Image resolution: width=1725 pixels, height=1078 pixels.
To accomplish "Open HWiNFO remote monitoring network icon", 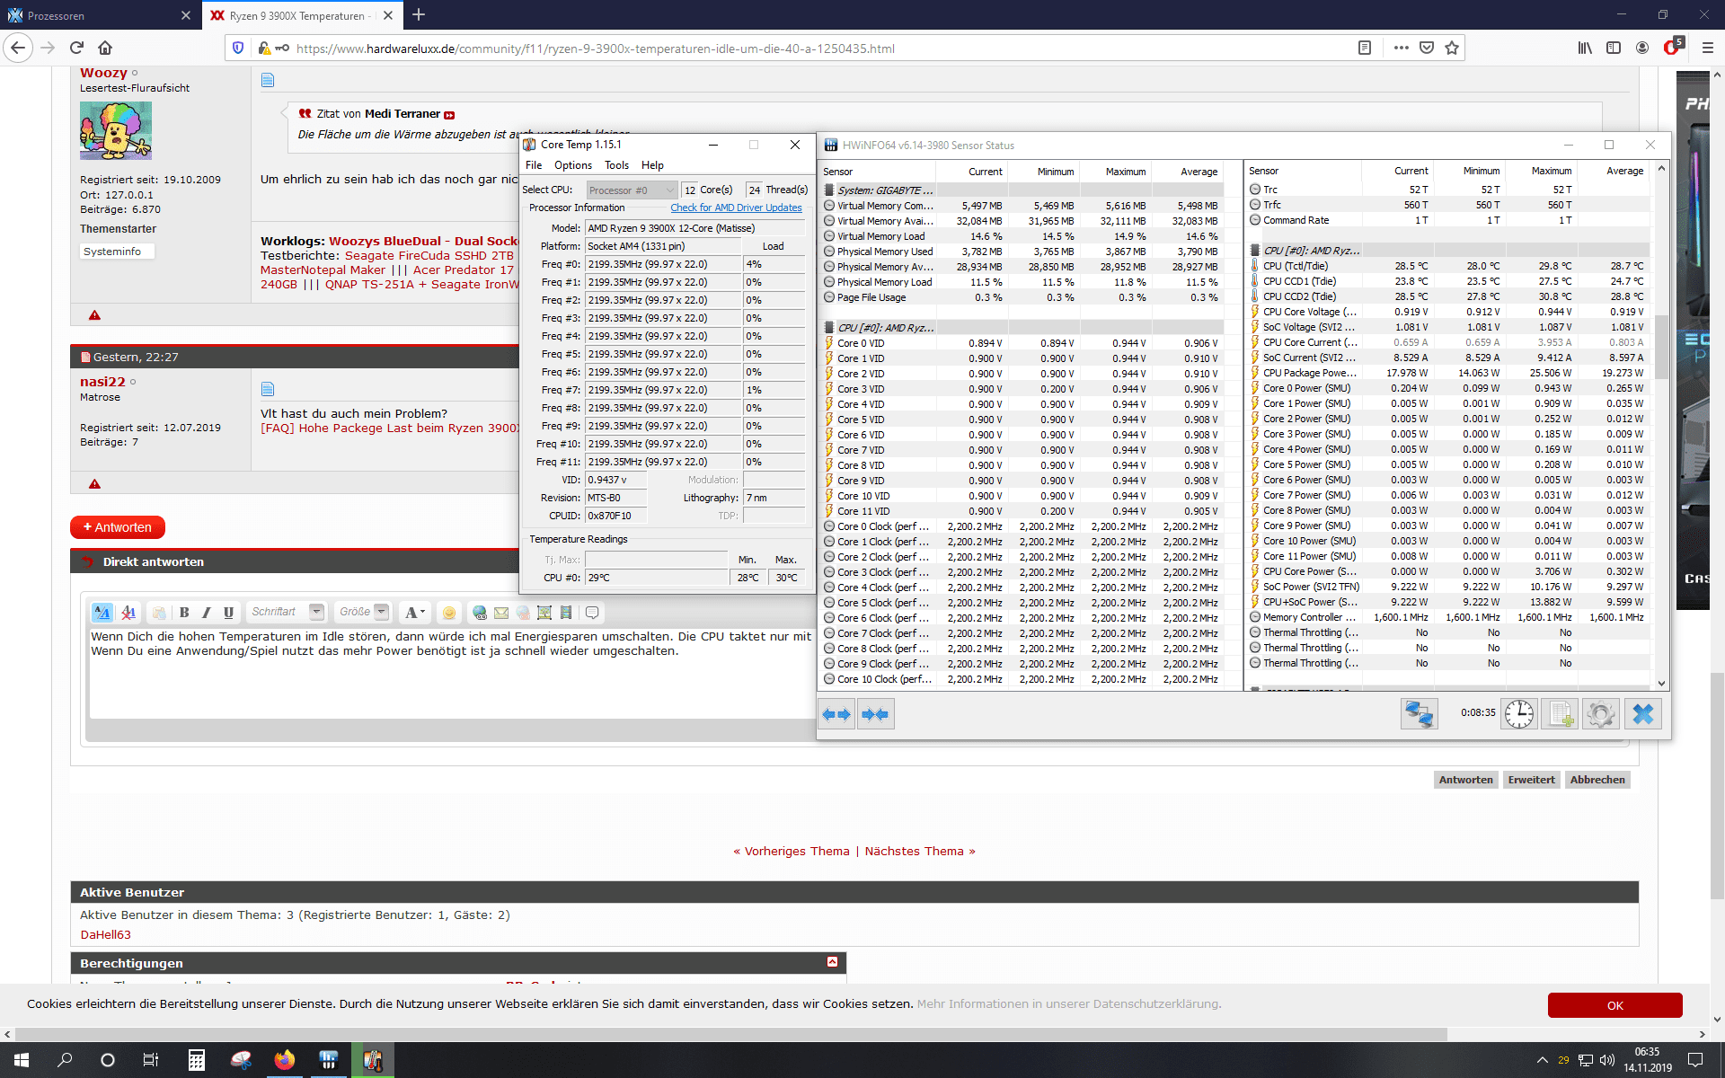I will click(1419, 714).
